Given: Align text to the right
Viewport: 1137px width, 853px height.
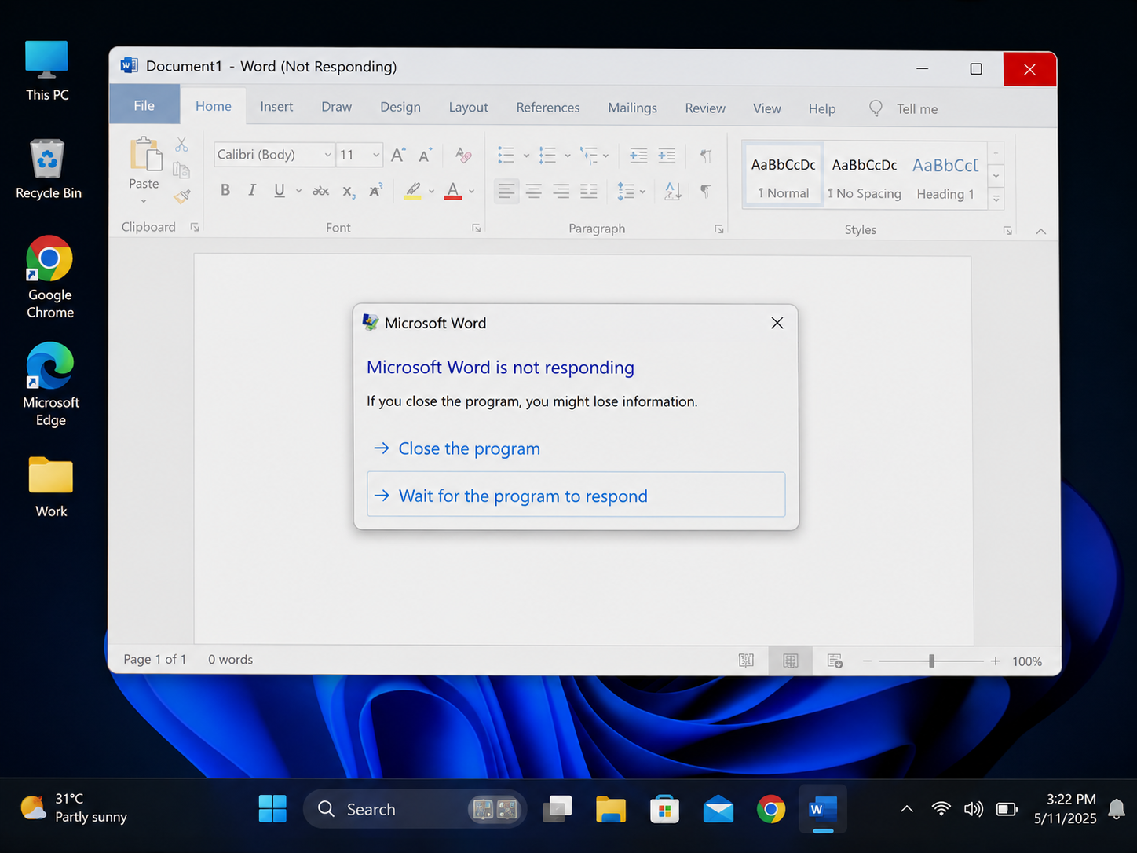Looking at the screenshot, I should click(561, 191).
